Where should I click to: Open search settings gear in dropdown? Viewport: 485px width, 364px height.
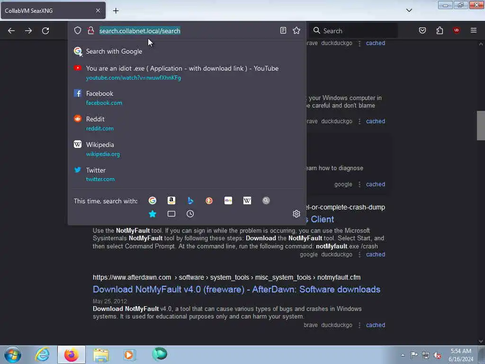[x=296, y=214]
